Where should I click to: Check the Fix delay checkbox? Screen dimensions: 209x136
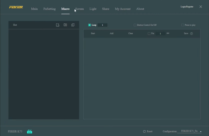tap(149, 34)
